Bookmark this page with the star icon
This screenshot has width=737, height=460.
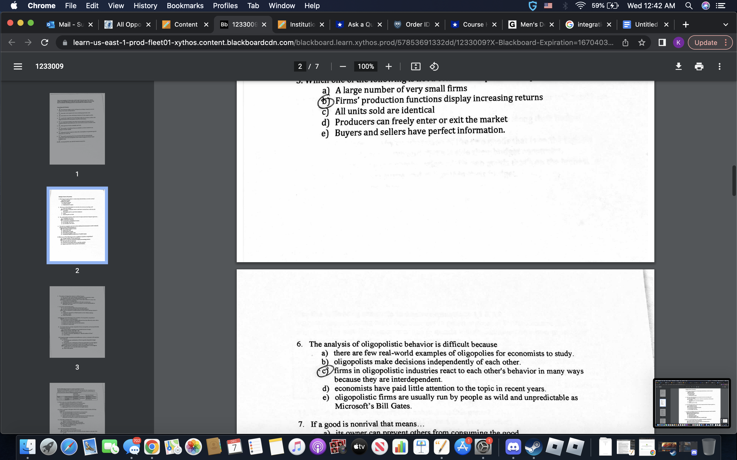click(641, 43)
